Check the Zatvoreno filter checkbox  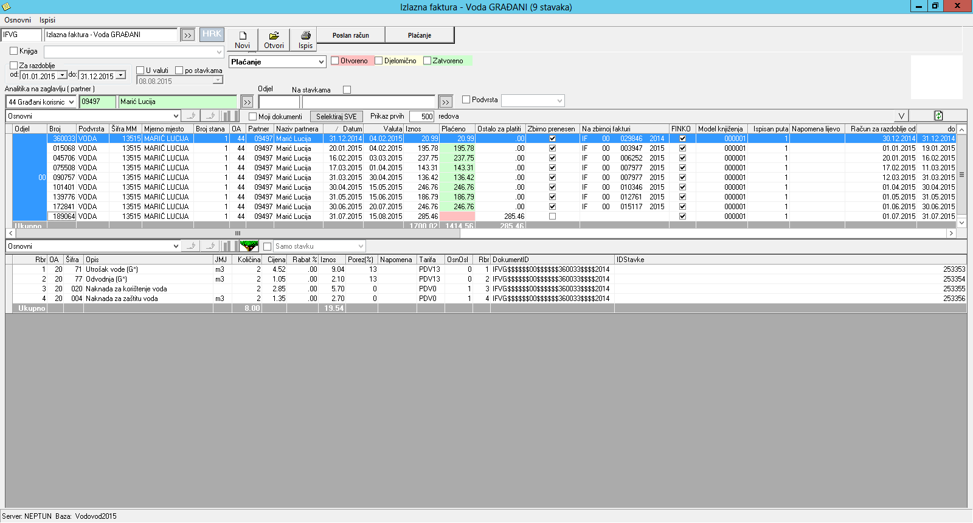(x=427, y=61)
